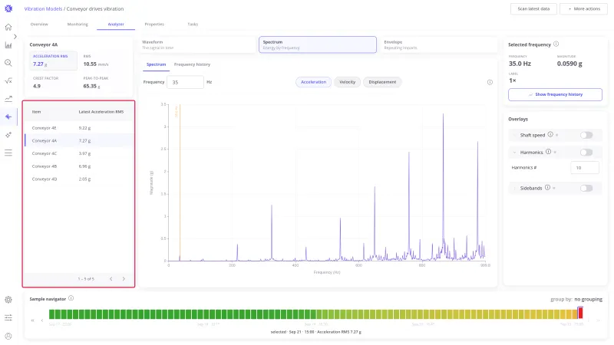Click the orange 35 Hz marker line on spectrum

coord(180,182)
